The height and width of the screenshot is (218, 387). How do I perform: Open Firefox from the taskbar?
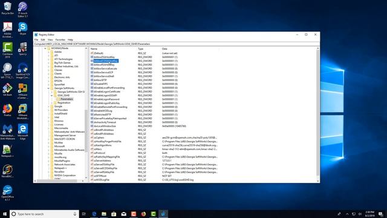click(143, 214)
